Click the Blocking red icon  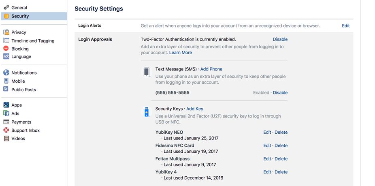point(6,49)
